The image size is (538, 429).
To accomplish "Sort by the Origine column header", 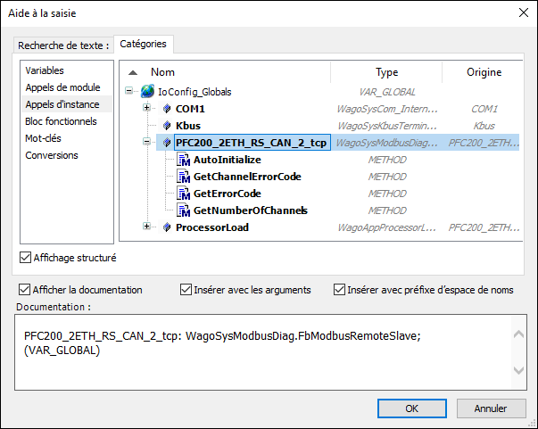I will coord(484,72).
